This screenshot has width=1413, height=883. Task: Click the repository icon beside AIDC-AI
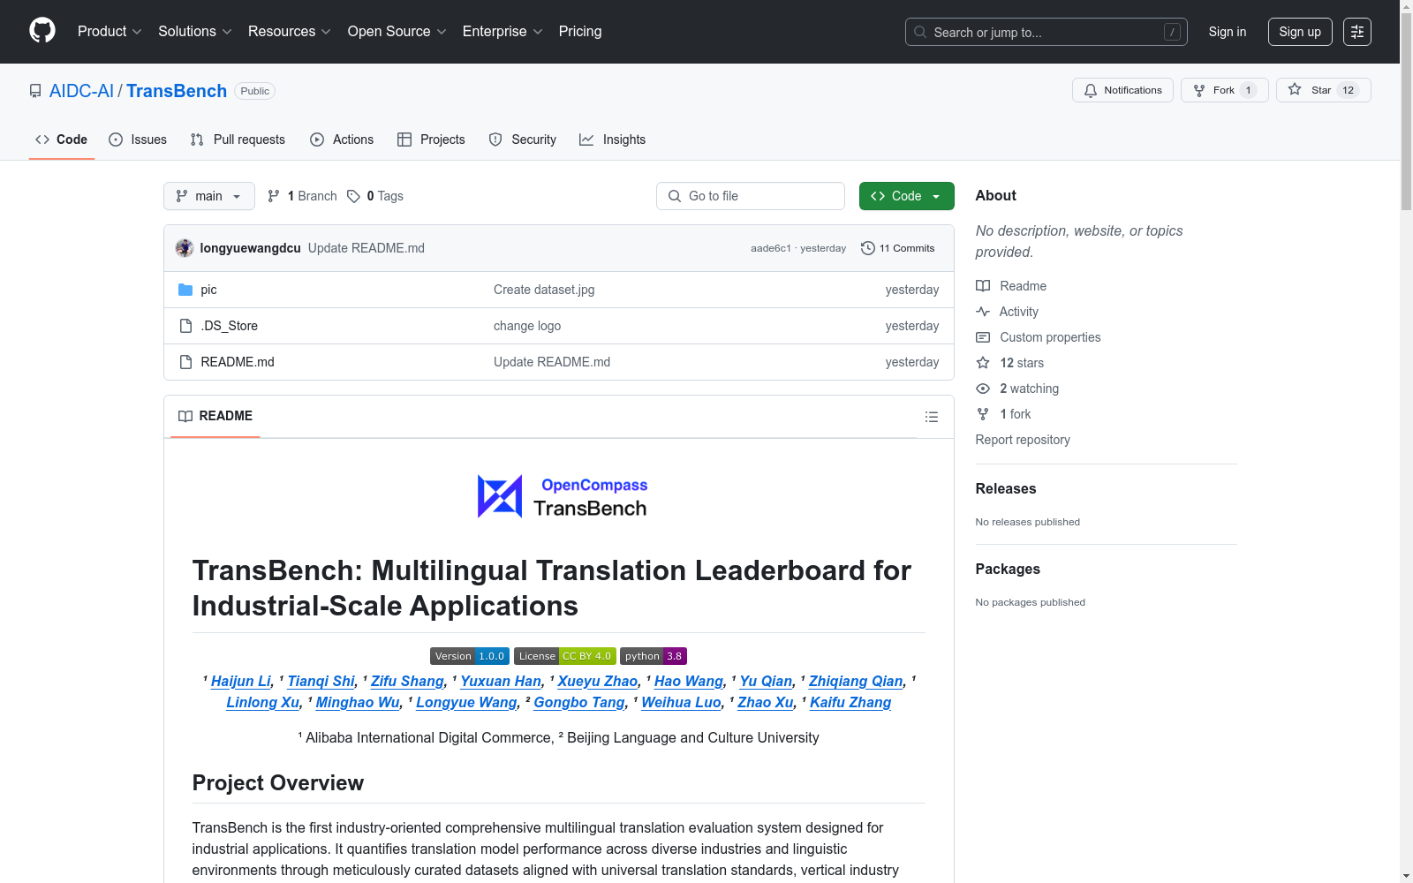pos(35,91)
